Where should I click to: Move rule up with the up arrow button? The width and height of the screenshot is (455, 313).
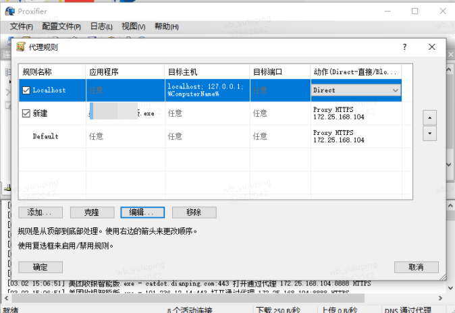click(x=429, y=118)
